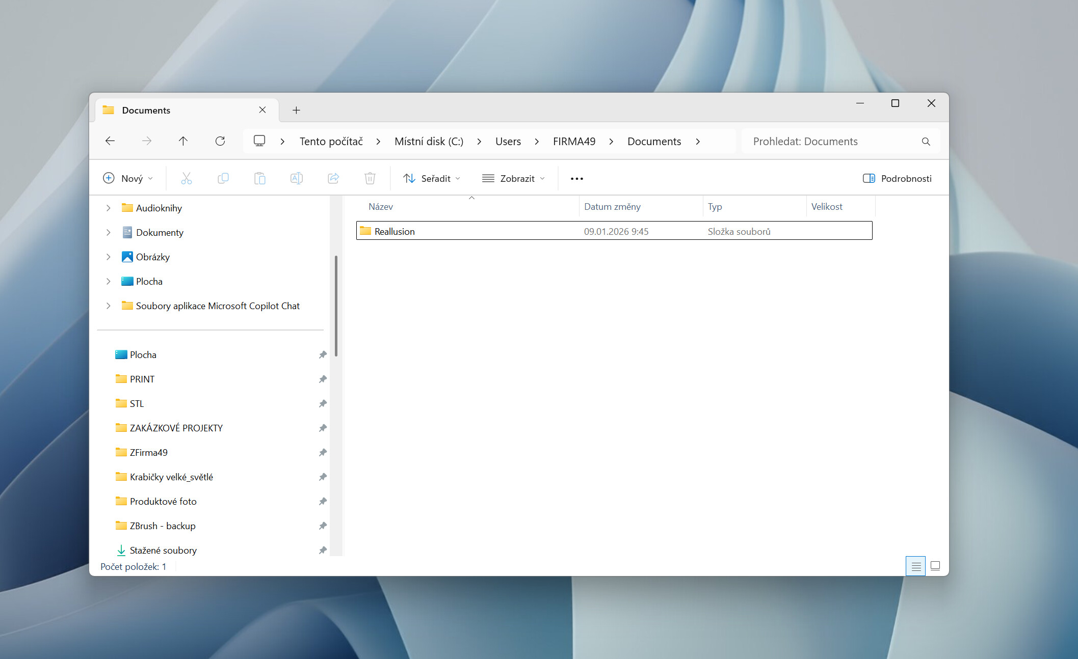This screenshot has width=1078, height=659.
Task: Open the Seřadit sort dropdown
Action: click(431, 178)
